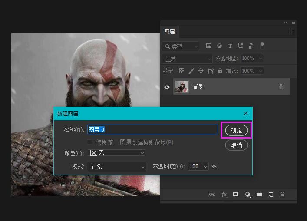Open the layers panel menu icon
The height and width of the screenshot is (221, 307).
(292, 32)
